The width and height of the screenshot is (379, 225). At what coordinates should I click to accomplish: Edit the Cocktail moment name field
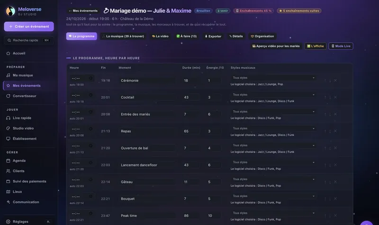click(x=147, y=98)
